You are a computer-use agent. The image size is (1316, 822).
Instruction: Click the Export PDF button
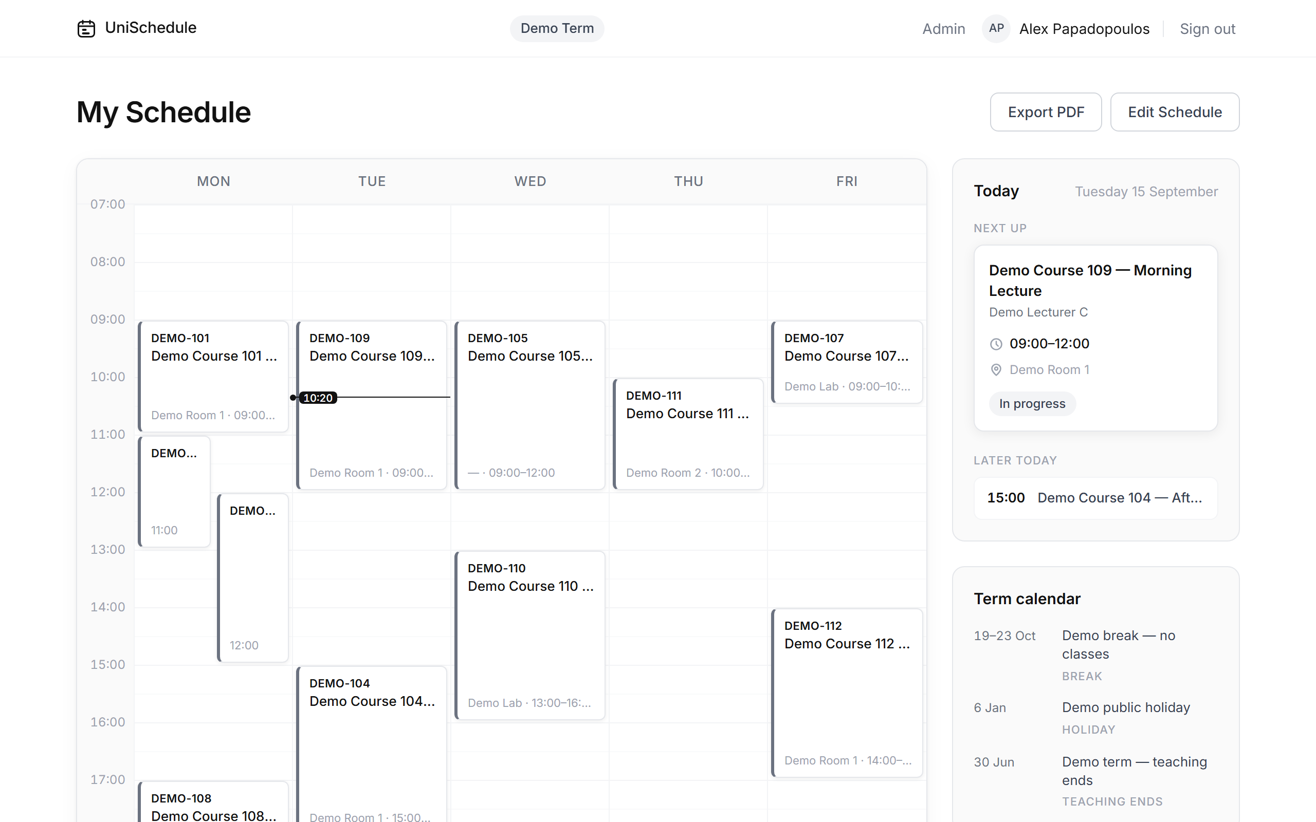(x=1046, y=112)
